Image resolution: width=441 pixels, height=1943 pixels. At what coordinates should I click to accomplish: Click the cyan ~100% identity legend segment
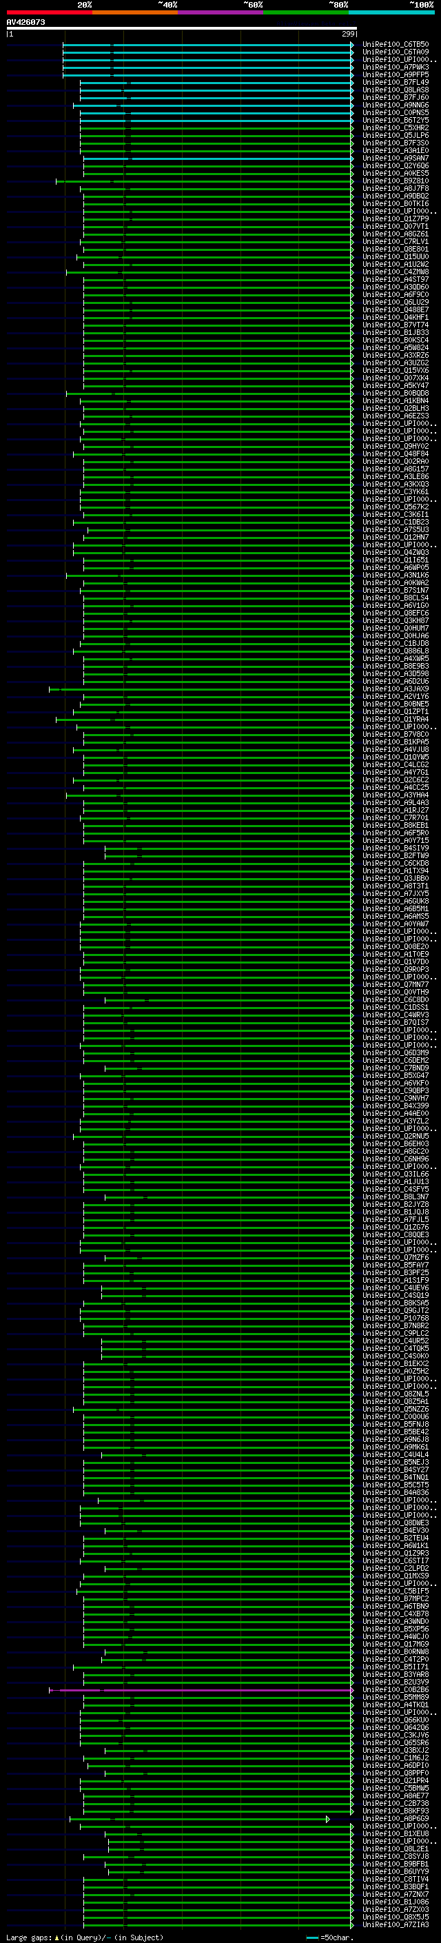(x=391, y=12)
